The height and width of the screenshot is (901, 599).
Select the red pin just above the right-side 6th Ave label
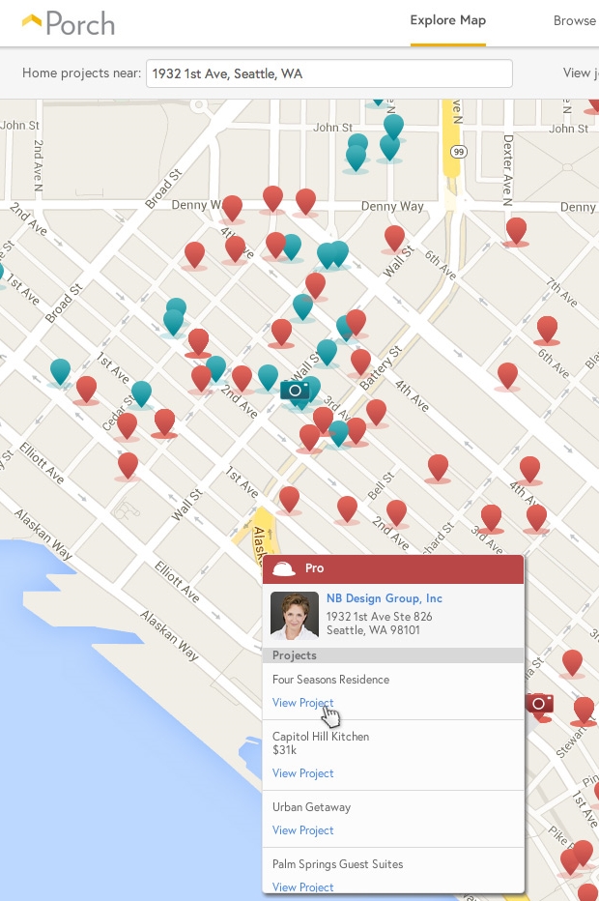click(x=547, y=328)
